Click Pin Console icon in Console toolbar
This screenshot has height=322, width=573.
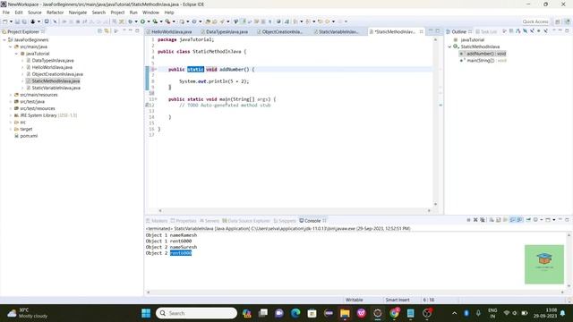pos(528,220)
